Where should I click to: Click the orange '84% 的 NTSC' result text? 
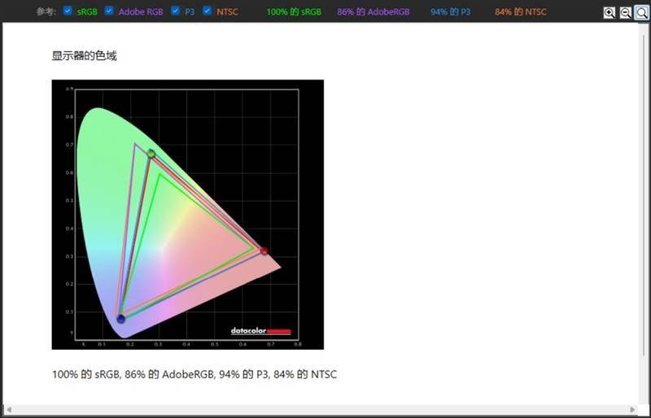(521, 12)
